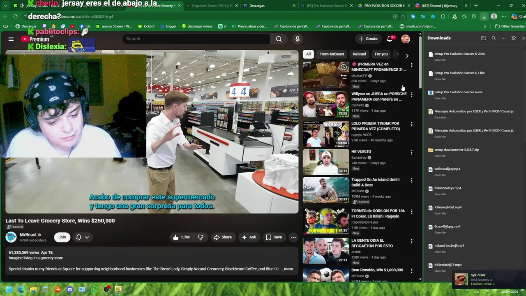Viewport: 526px width, 296px height.
Task: Open YouTube notifications bell
Action: tap(390, 39)
